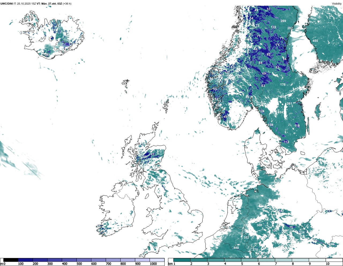Screen dimensions: 343x266
Task: Click the 'km' unit label of the right legend
Action: coord(170,264)
